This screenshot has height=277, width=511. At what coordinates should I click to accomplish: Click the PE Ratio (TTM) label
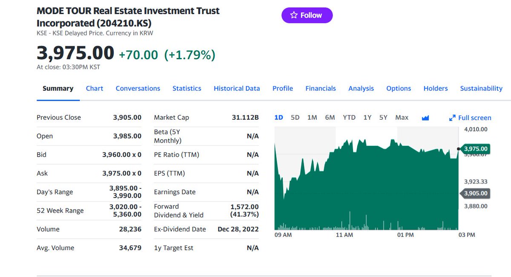click(x=177, y=155)
